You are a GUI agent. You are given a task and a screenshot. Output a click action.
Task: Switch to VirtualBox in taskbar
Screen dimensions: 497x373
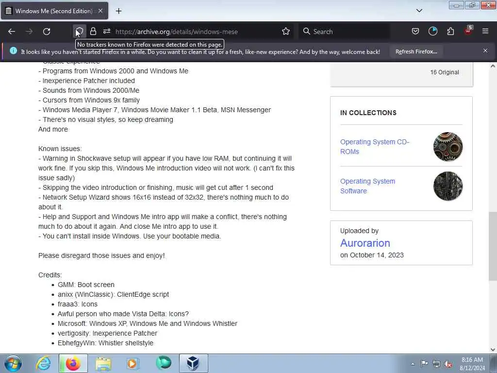[193, 363]
